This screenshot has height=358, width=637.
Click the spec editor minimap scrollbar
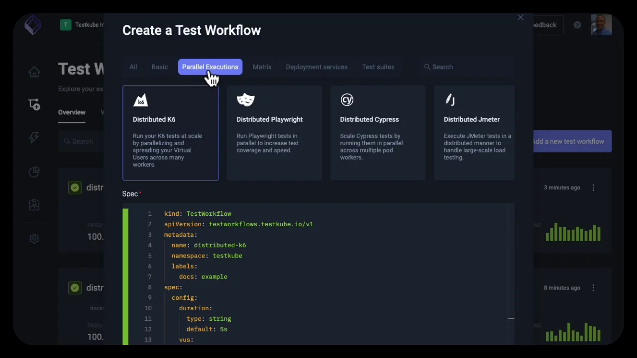pos(511,274)
